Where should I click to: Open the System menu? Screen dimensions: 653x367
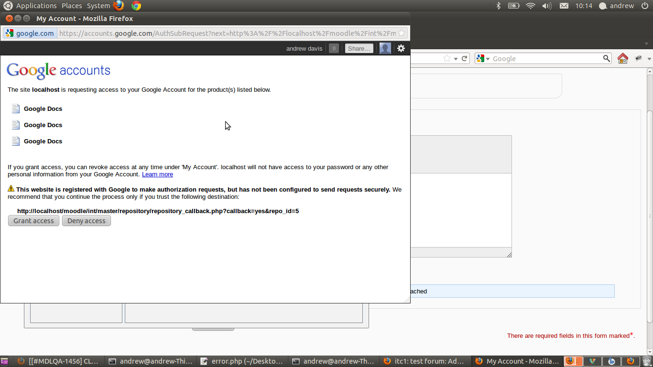(x=98, y=6)
